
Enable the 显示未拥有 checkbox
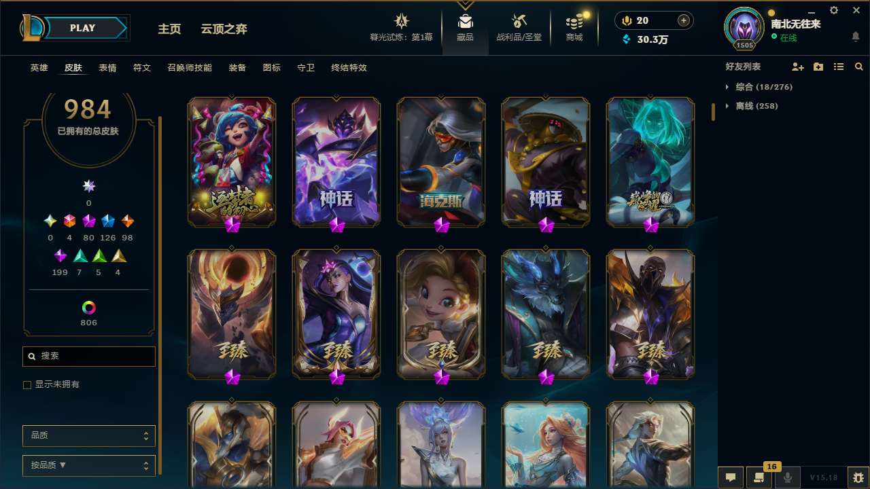pyautogui.click(x=27, y=385)
